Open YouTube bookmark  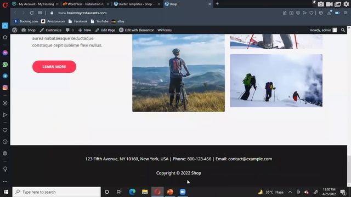[100, 21]
